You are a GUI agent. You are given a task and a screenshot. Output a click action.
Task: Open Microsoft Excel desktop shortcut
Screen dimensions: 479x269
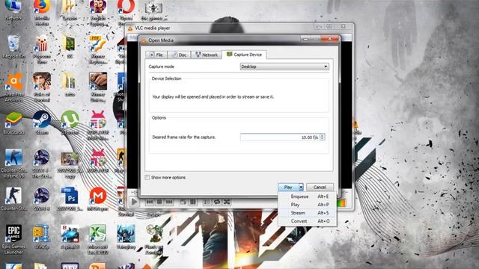click(98, 240)
